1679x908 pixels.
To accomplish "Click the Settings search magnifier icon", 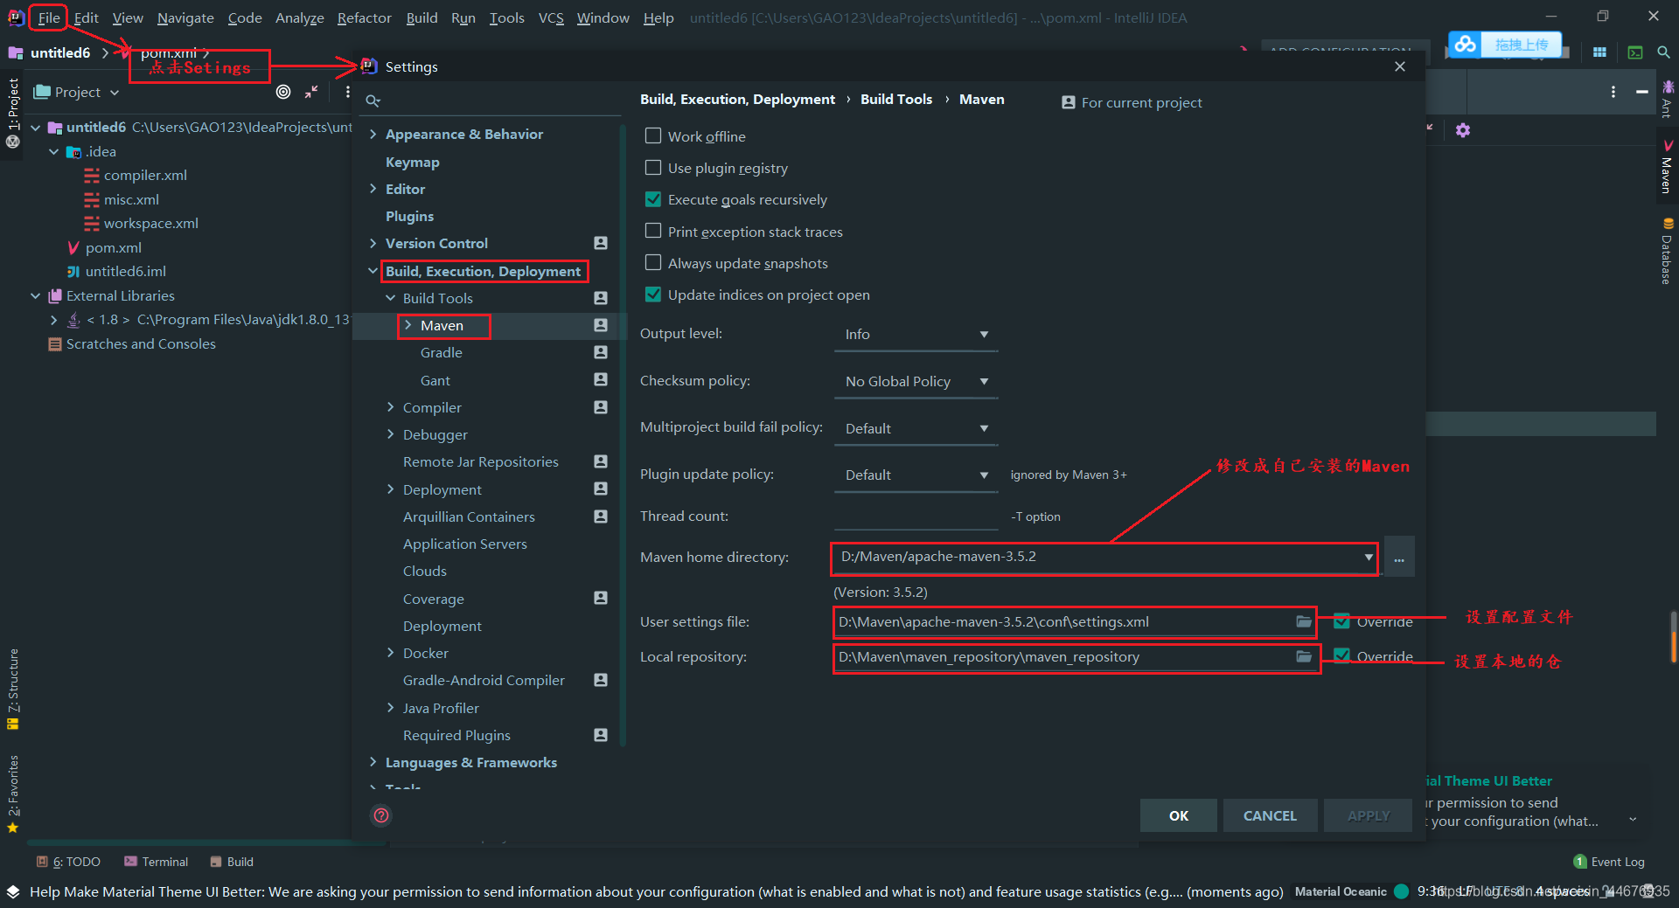I will 373,101.
